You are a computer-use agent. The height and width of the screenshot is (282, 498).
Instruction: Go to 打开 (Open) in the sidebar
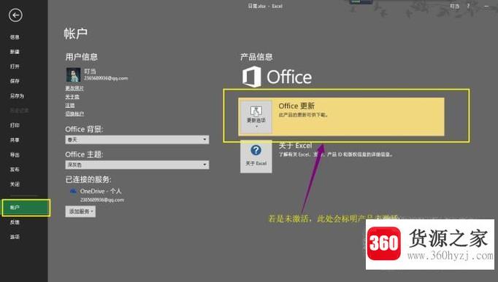15,66
